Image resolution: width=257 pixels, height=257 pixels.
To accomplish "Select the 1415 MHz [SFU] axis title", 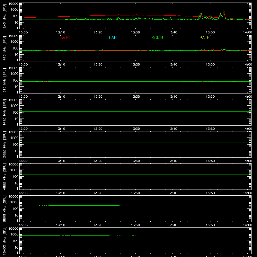I will tap(4, 112).
